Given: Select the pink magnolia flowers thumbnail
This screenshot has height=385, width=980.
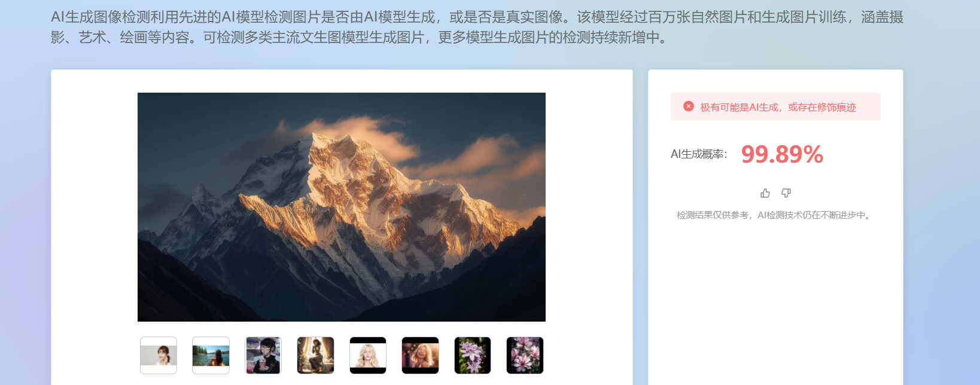Looking at the screenshot, I should 525,355.
